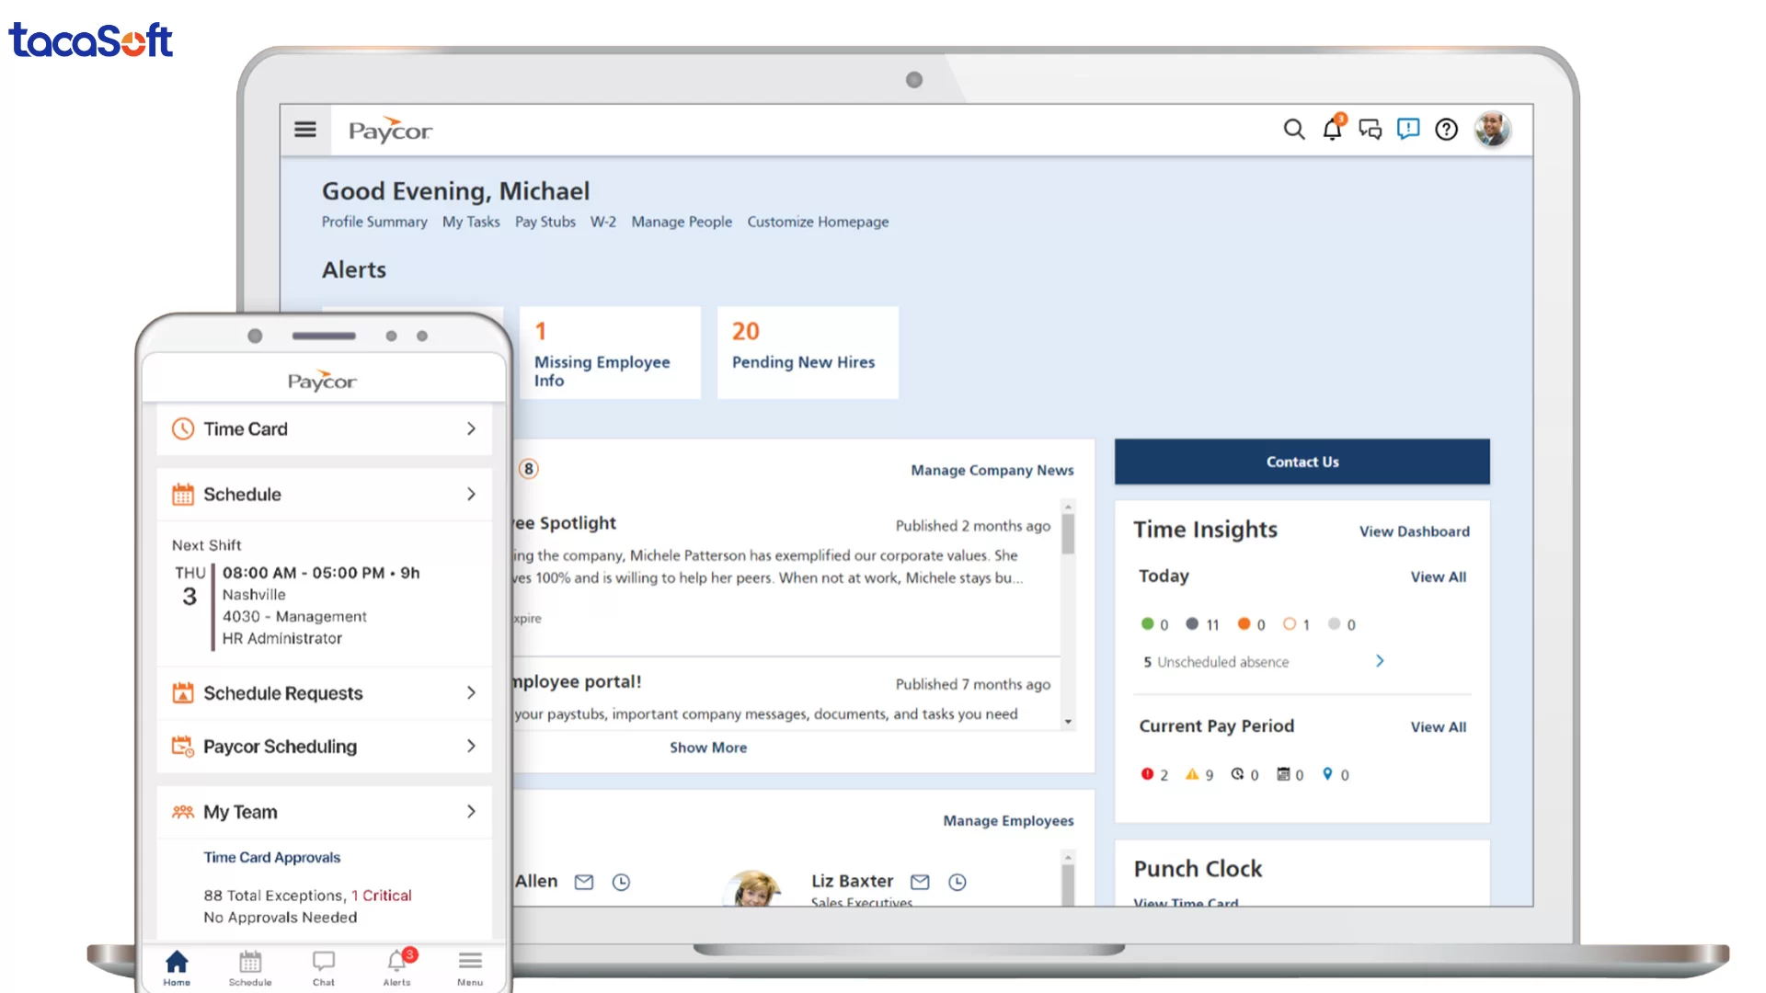Click the View Dashboard link
The width and height of the screenshot is (1766, 993).
[1414, 531]
